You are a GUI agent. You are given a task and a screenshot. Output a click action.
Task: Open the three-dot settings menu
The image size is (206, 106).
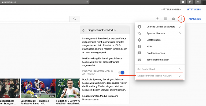(x=181, y=19)
